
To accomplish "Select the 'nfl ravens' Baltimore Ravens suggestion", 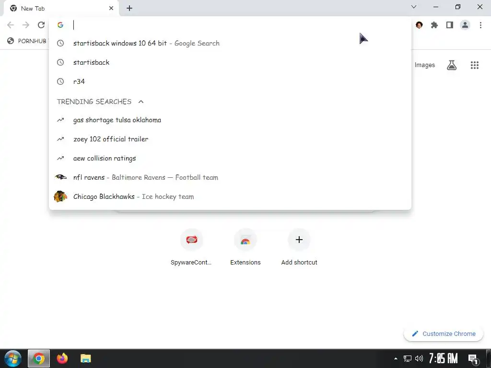I will tap(230, 177).
